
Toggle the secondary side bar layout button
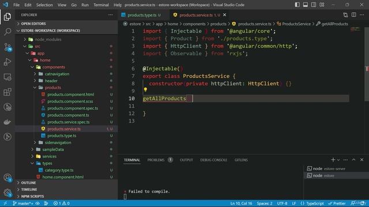314,5
